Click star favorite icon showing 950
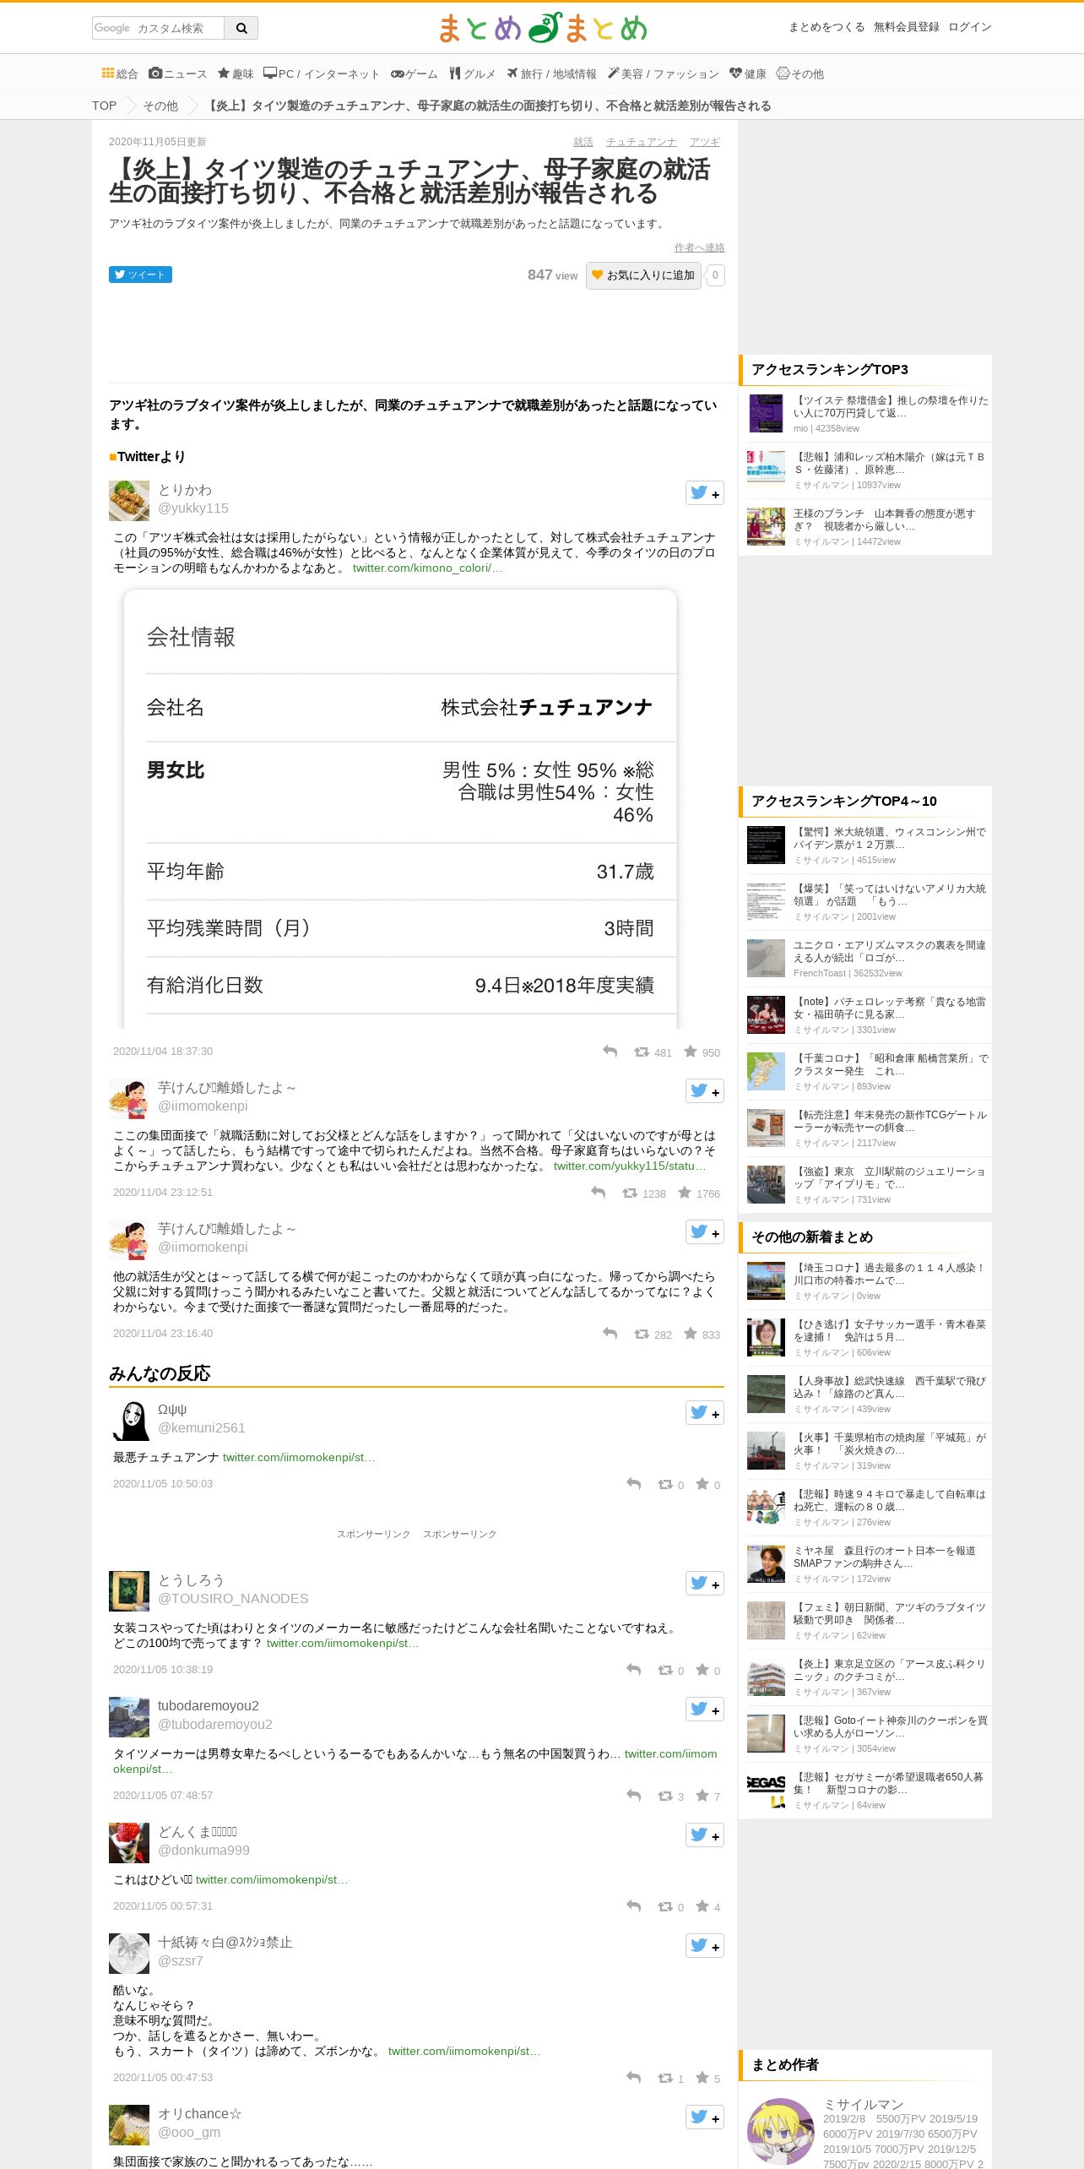Image resolution: width=1084 pixels, height=2169 pixels. point(691,1052)
